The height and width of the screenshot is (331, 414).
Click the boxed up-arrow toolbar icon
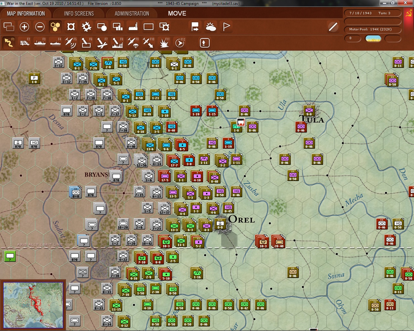(205, 43)
